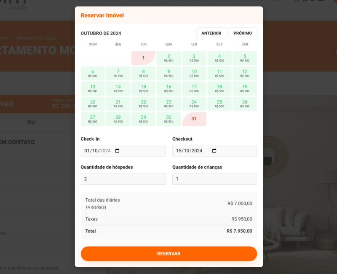Image resolution: width=337 pixels, height=274 pixels.
Task: Click the Quantidade de hóspedes input
Action: pyautogui.click(x=123, y=179)
